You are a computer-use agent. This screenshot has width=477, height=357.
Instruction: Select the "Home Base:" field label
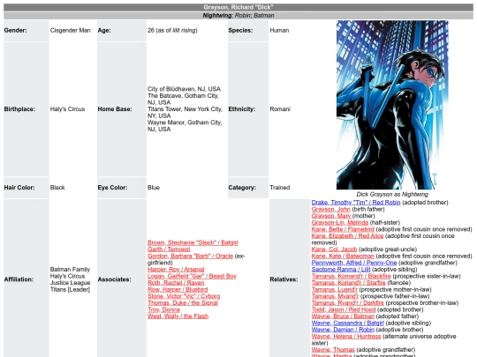click(x=115, y=109)
